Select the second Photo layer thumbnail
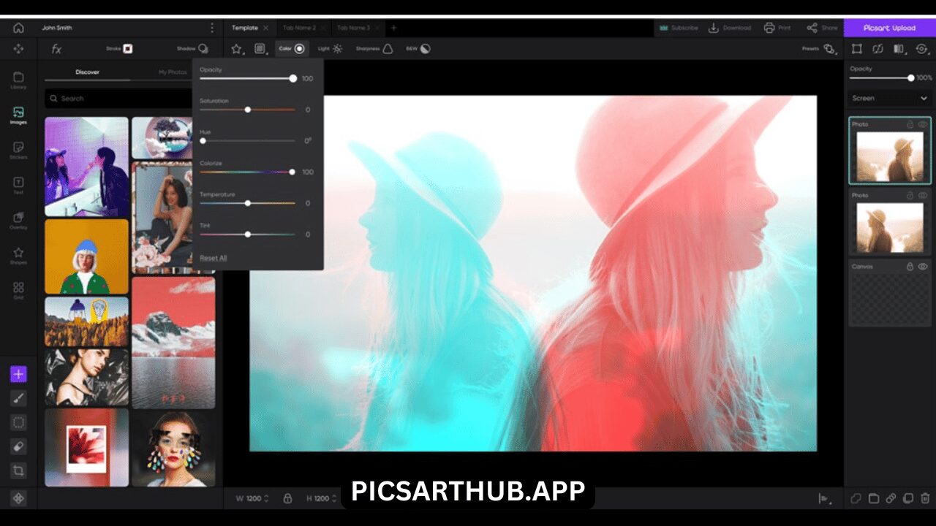Image resolution: width=936 pixels, height=526 pixels. 890,228
